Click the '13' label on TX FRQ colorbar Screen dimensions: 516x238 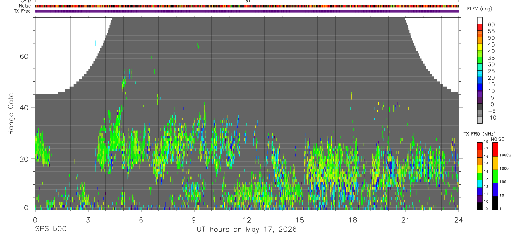(x=487, y=179)
